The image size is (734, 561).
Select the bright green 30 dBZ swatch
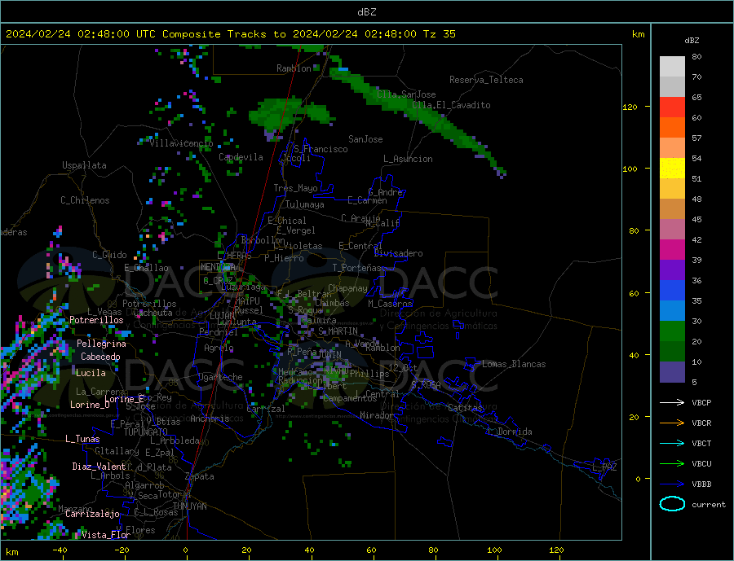point(672,331)
